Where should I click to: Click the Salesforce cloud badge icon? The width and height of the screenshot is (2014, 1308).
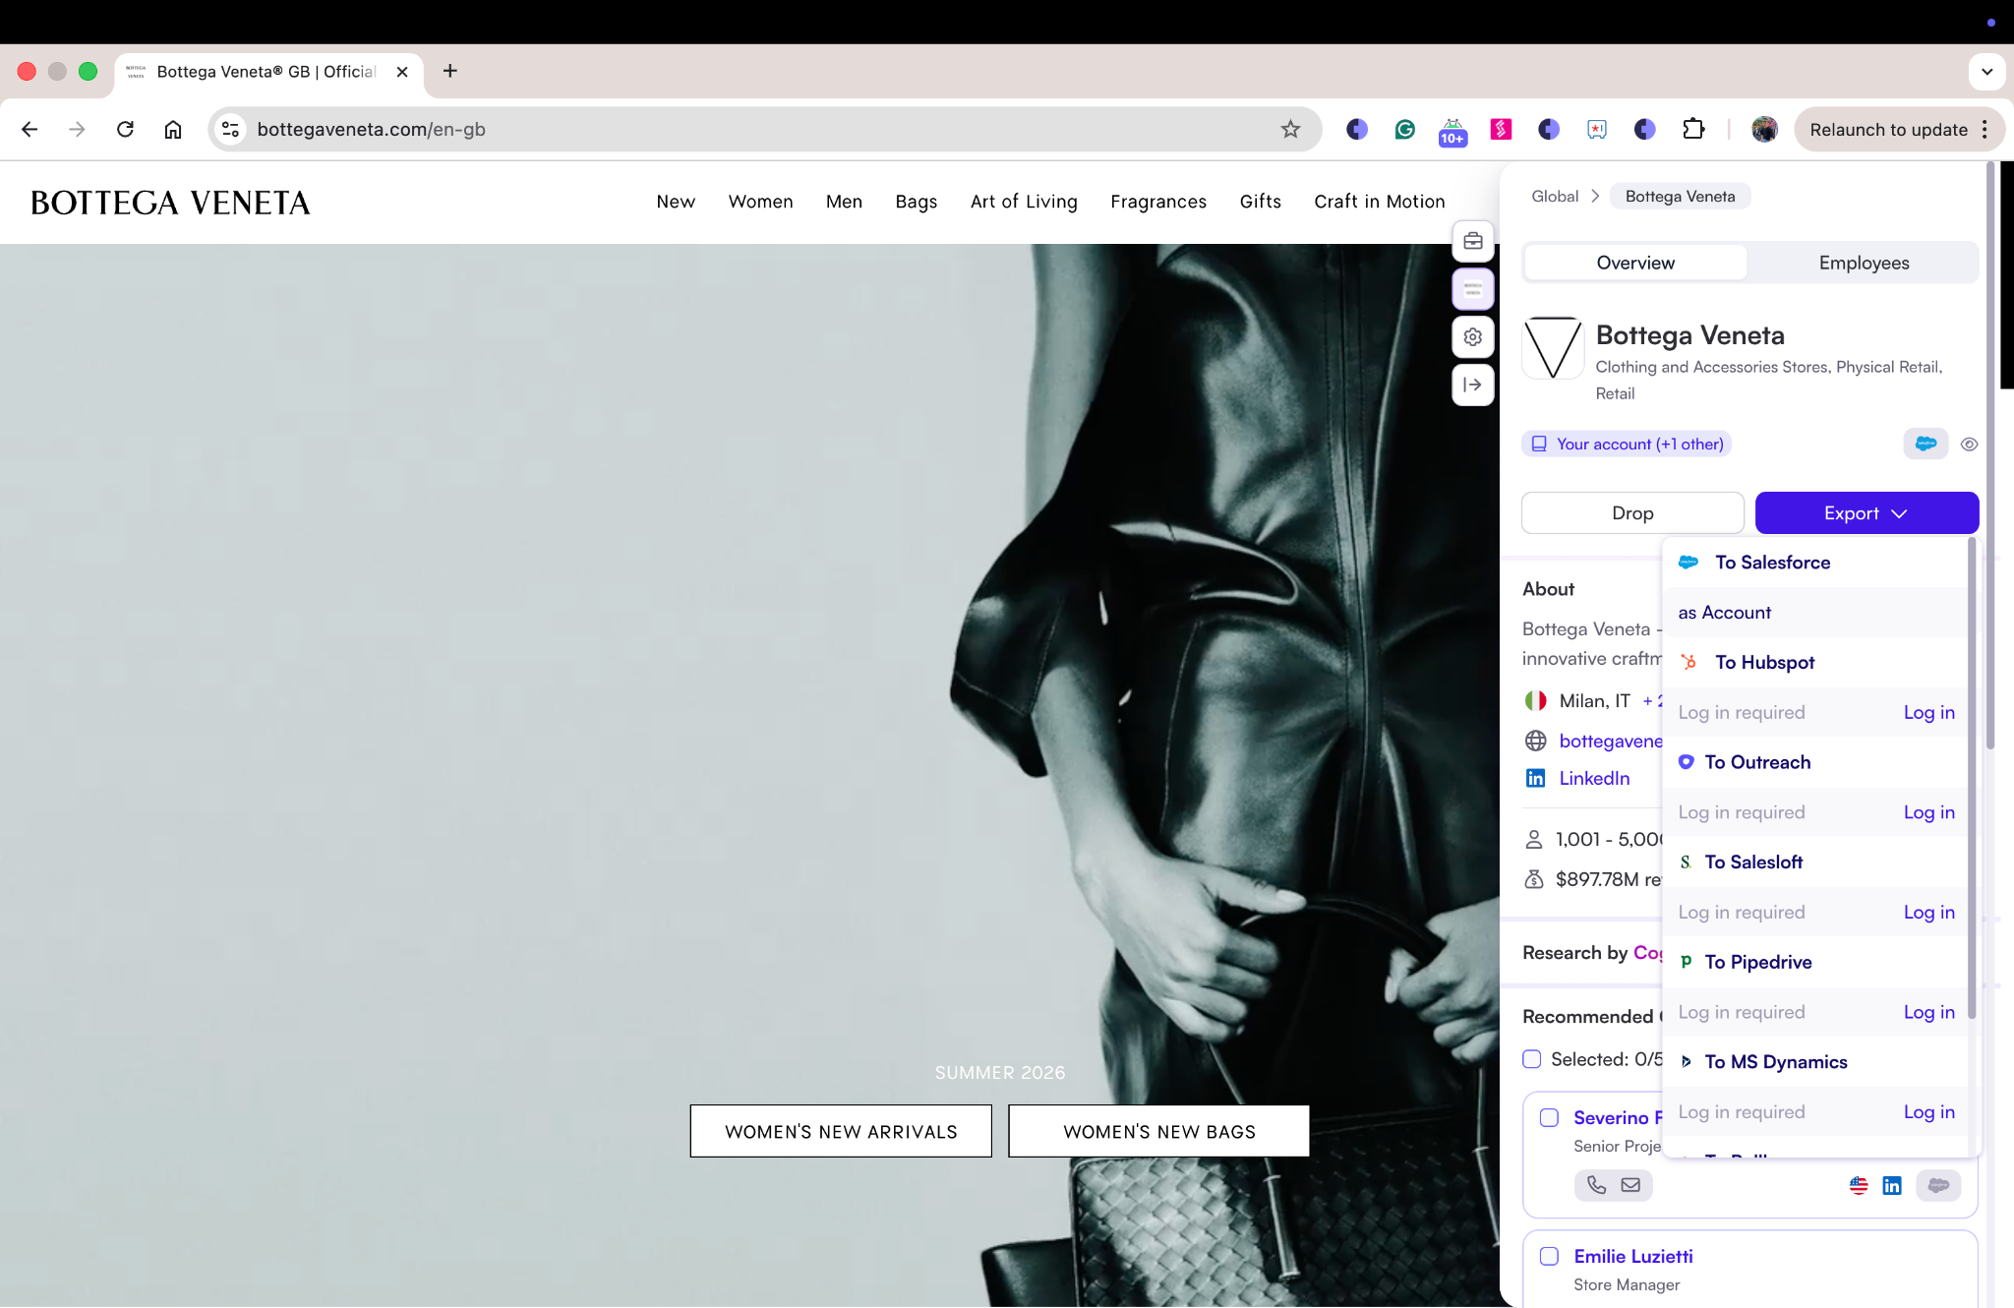(1925, 444)
